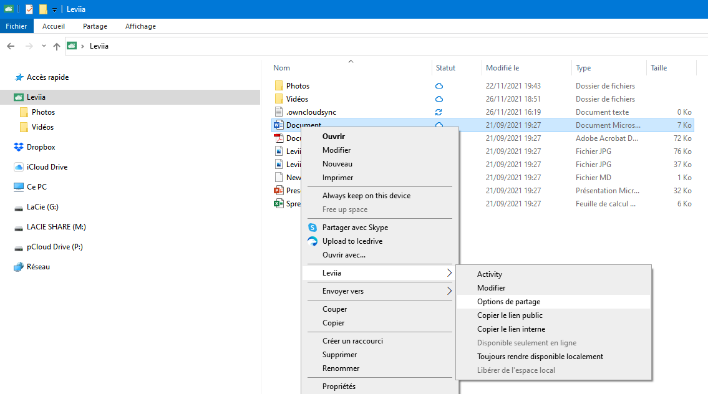Select the .owncloudsync file

[x=311, y=112]
